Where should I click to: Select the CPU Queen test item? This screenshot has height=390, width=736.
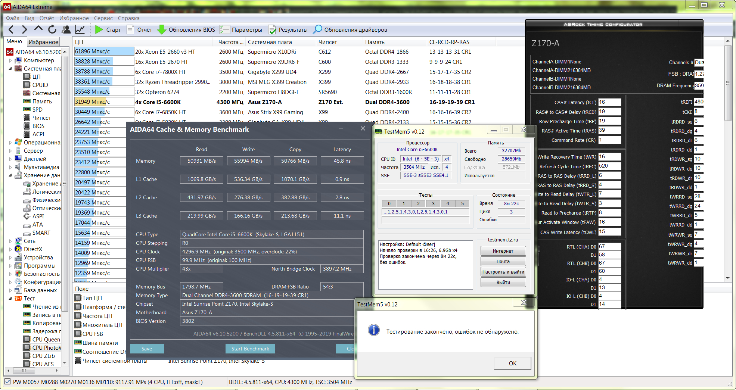tap(46, 340)
